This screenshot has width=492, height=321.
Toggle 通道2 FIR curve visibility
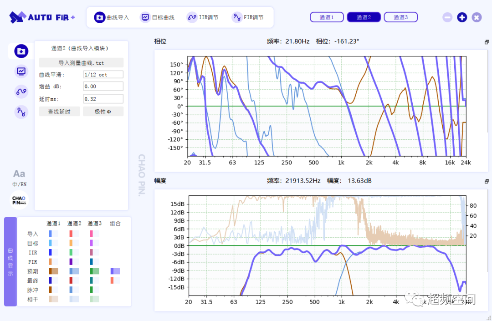pyautogui.click(x=74, y=262)
